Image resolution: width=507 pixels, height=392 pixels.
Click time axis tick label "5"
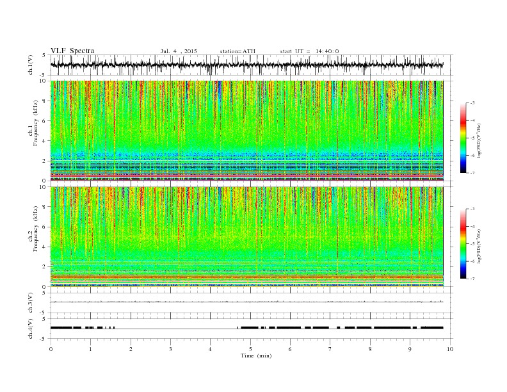(250, 349)
